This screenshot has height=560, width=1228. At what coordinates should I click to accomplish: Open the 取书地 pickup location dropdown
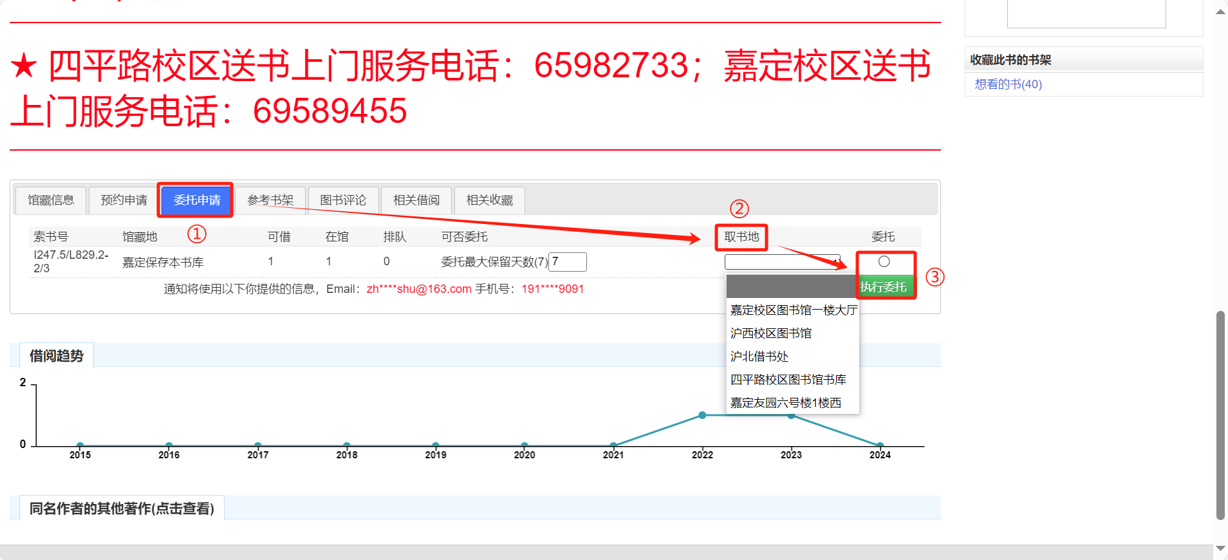pos(782,262)
